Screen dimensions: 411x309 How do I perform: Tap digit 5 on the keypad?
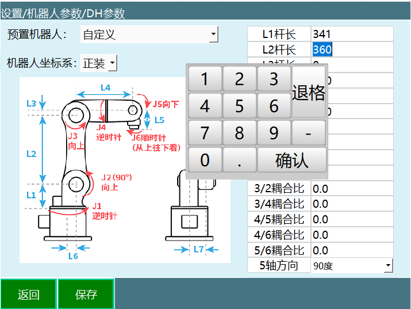(239, 106)
